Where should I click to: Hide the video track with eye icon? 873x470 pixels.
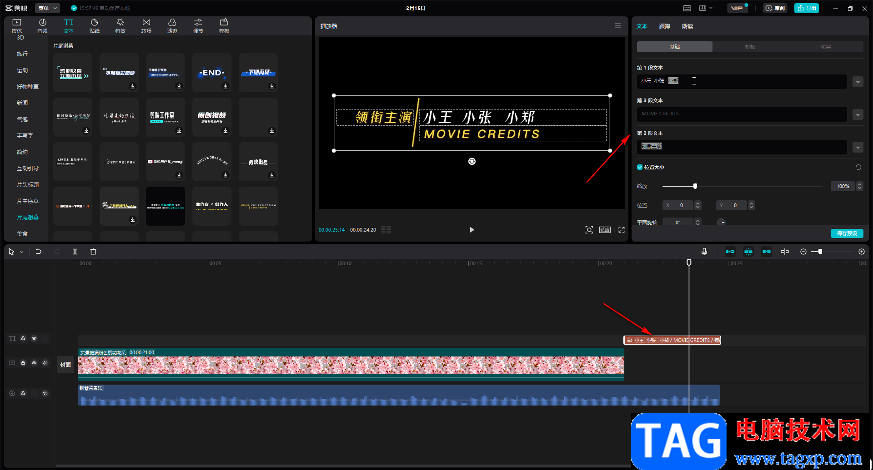[x=34, y=363]
